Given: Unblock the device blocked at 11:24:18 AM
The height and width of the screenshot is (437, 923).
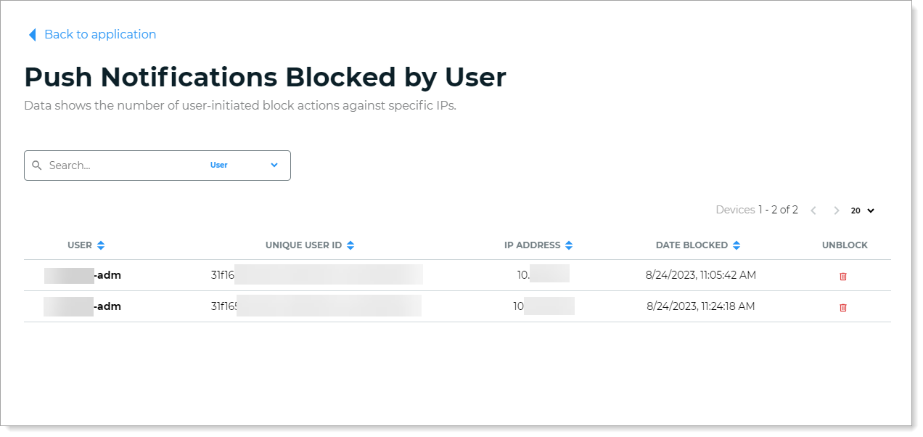Looking at the screenshot, I should click(842, 307).
